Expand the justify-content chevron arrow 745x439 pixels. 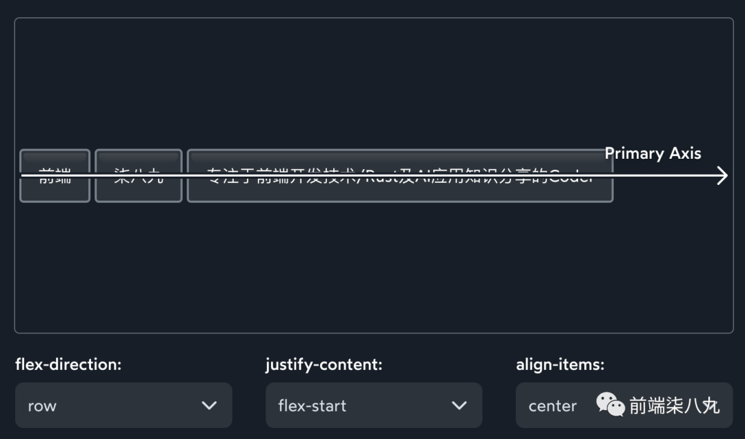459,406
